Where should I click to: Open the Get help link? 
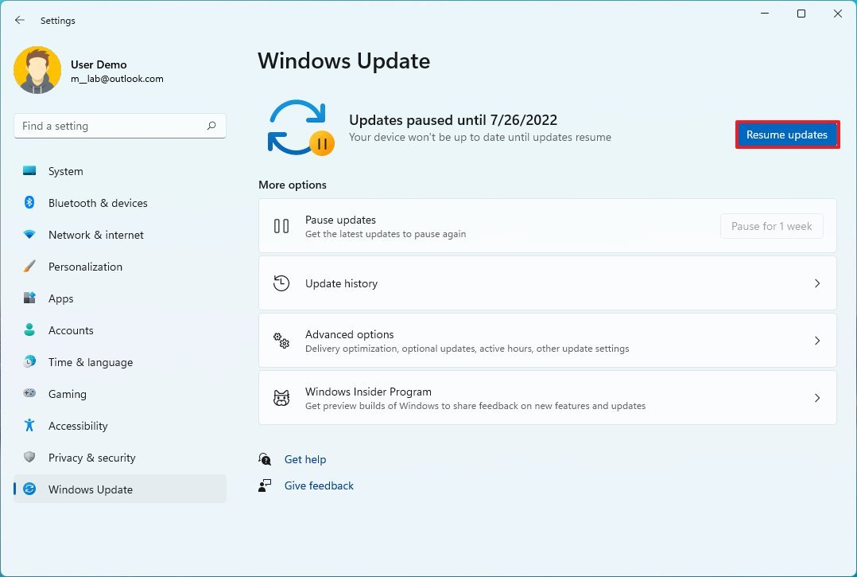[x=305, y=459]
